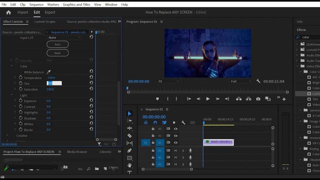Select the Rectangle tool
Image resolution: width=320 pixels, height=180 pixels.
tap(129, 158)
